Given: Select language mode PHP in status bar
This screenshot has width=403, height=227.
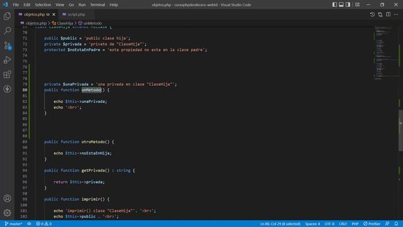Looking at the screenshot, I should 355,224.
